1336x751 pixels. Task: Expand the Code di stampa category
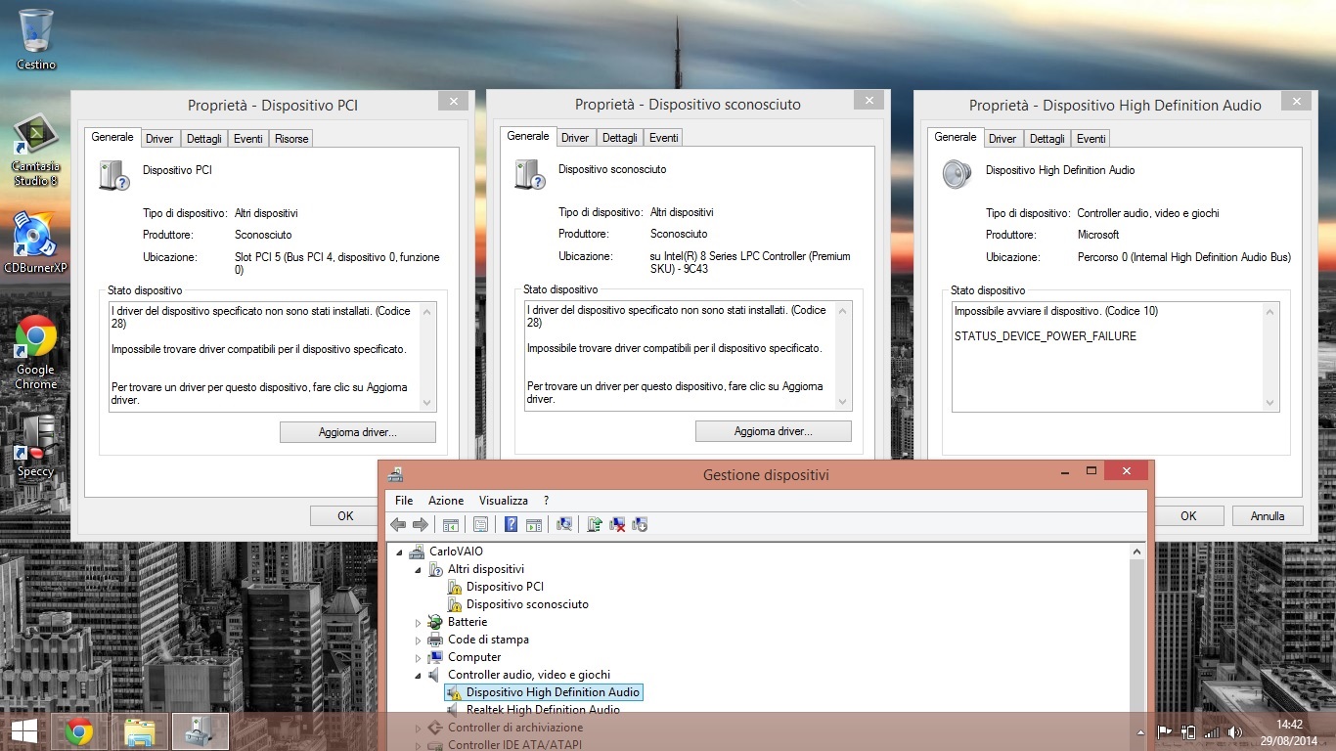pyautogui.click(x=418, y=640)
